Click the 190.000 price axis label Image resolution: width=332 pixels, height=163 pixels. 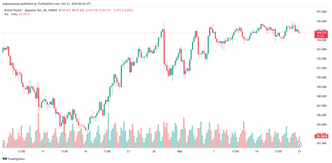321,77
